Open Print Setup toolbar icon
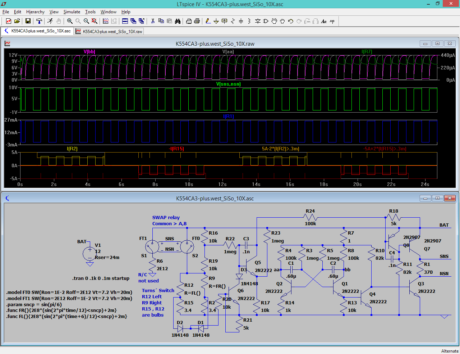The height and width of the screenshot is (354, 460). click(x=189, y=21)
